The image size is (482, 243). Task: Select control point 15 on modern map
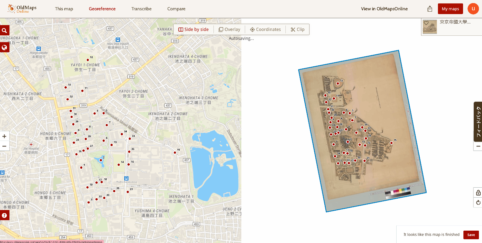(x=175, y=153)
